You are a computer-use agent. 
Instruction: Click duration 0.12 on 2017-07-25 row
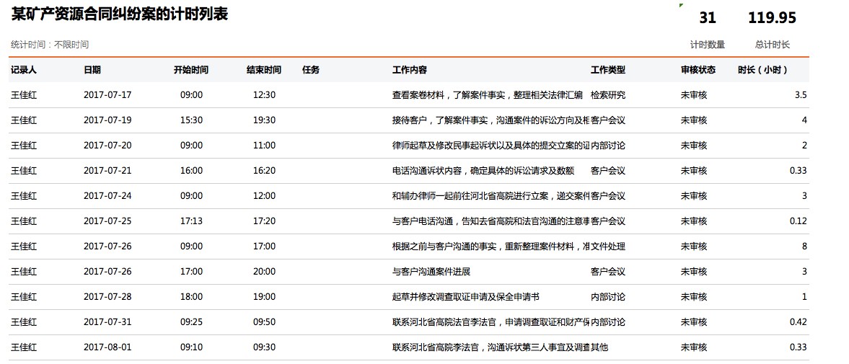pos(798,221)
